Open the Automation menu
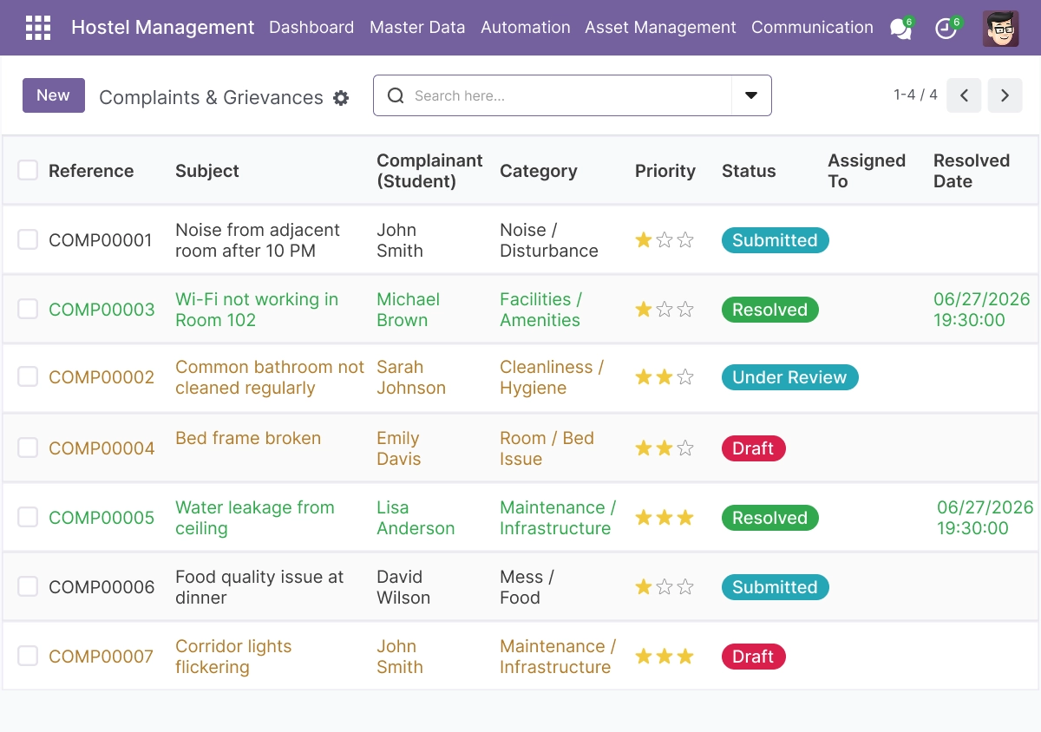This screenshot has width=1041, height=732. (526, 28)
